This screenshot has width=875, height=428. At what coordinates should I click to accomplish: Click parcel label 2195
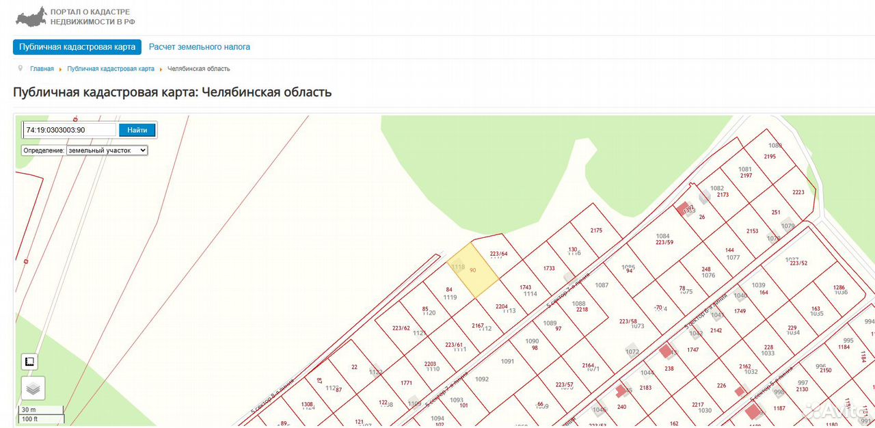tap(770, 157)
